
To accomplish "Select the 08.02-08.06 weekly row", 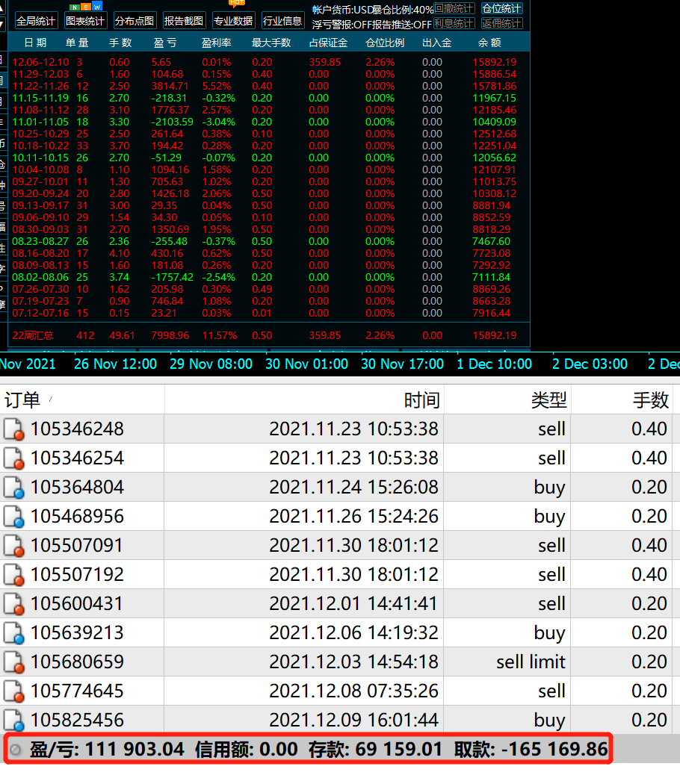I will pos(268,278).
